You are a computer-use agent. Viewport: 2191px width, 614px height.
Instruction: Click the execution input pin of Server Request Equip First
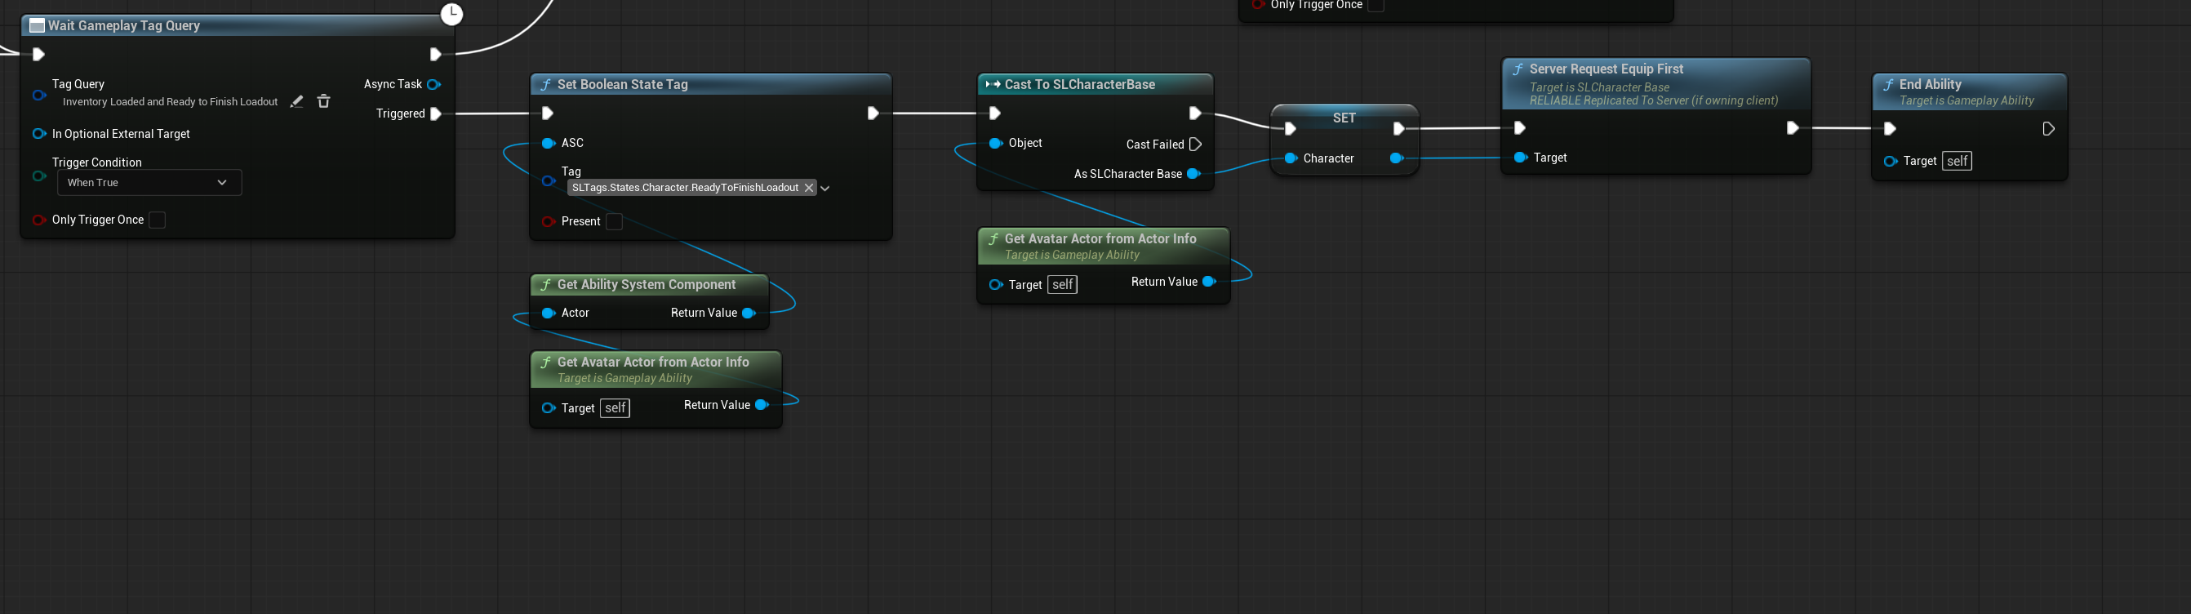point(1520,128)
